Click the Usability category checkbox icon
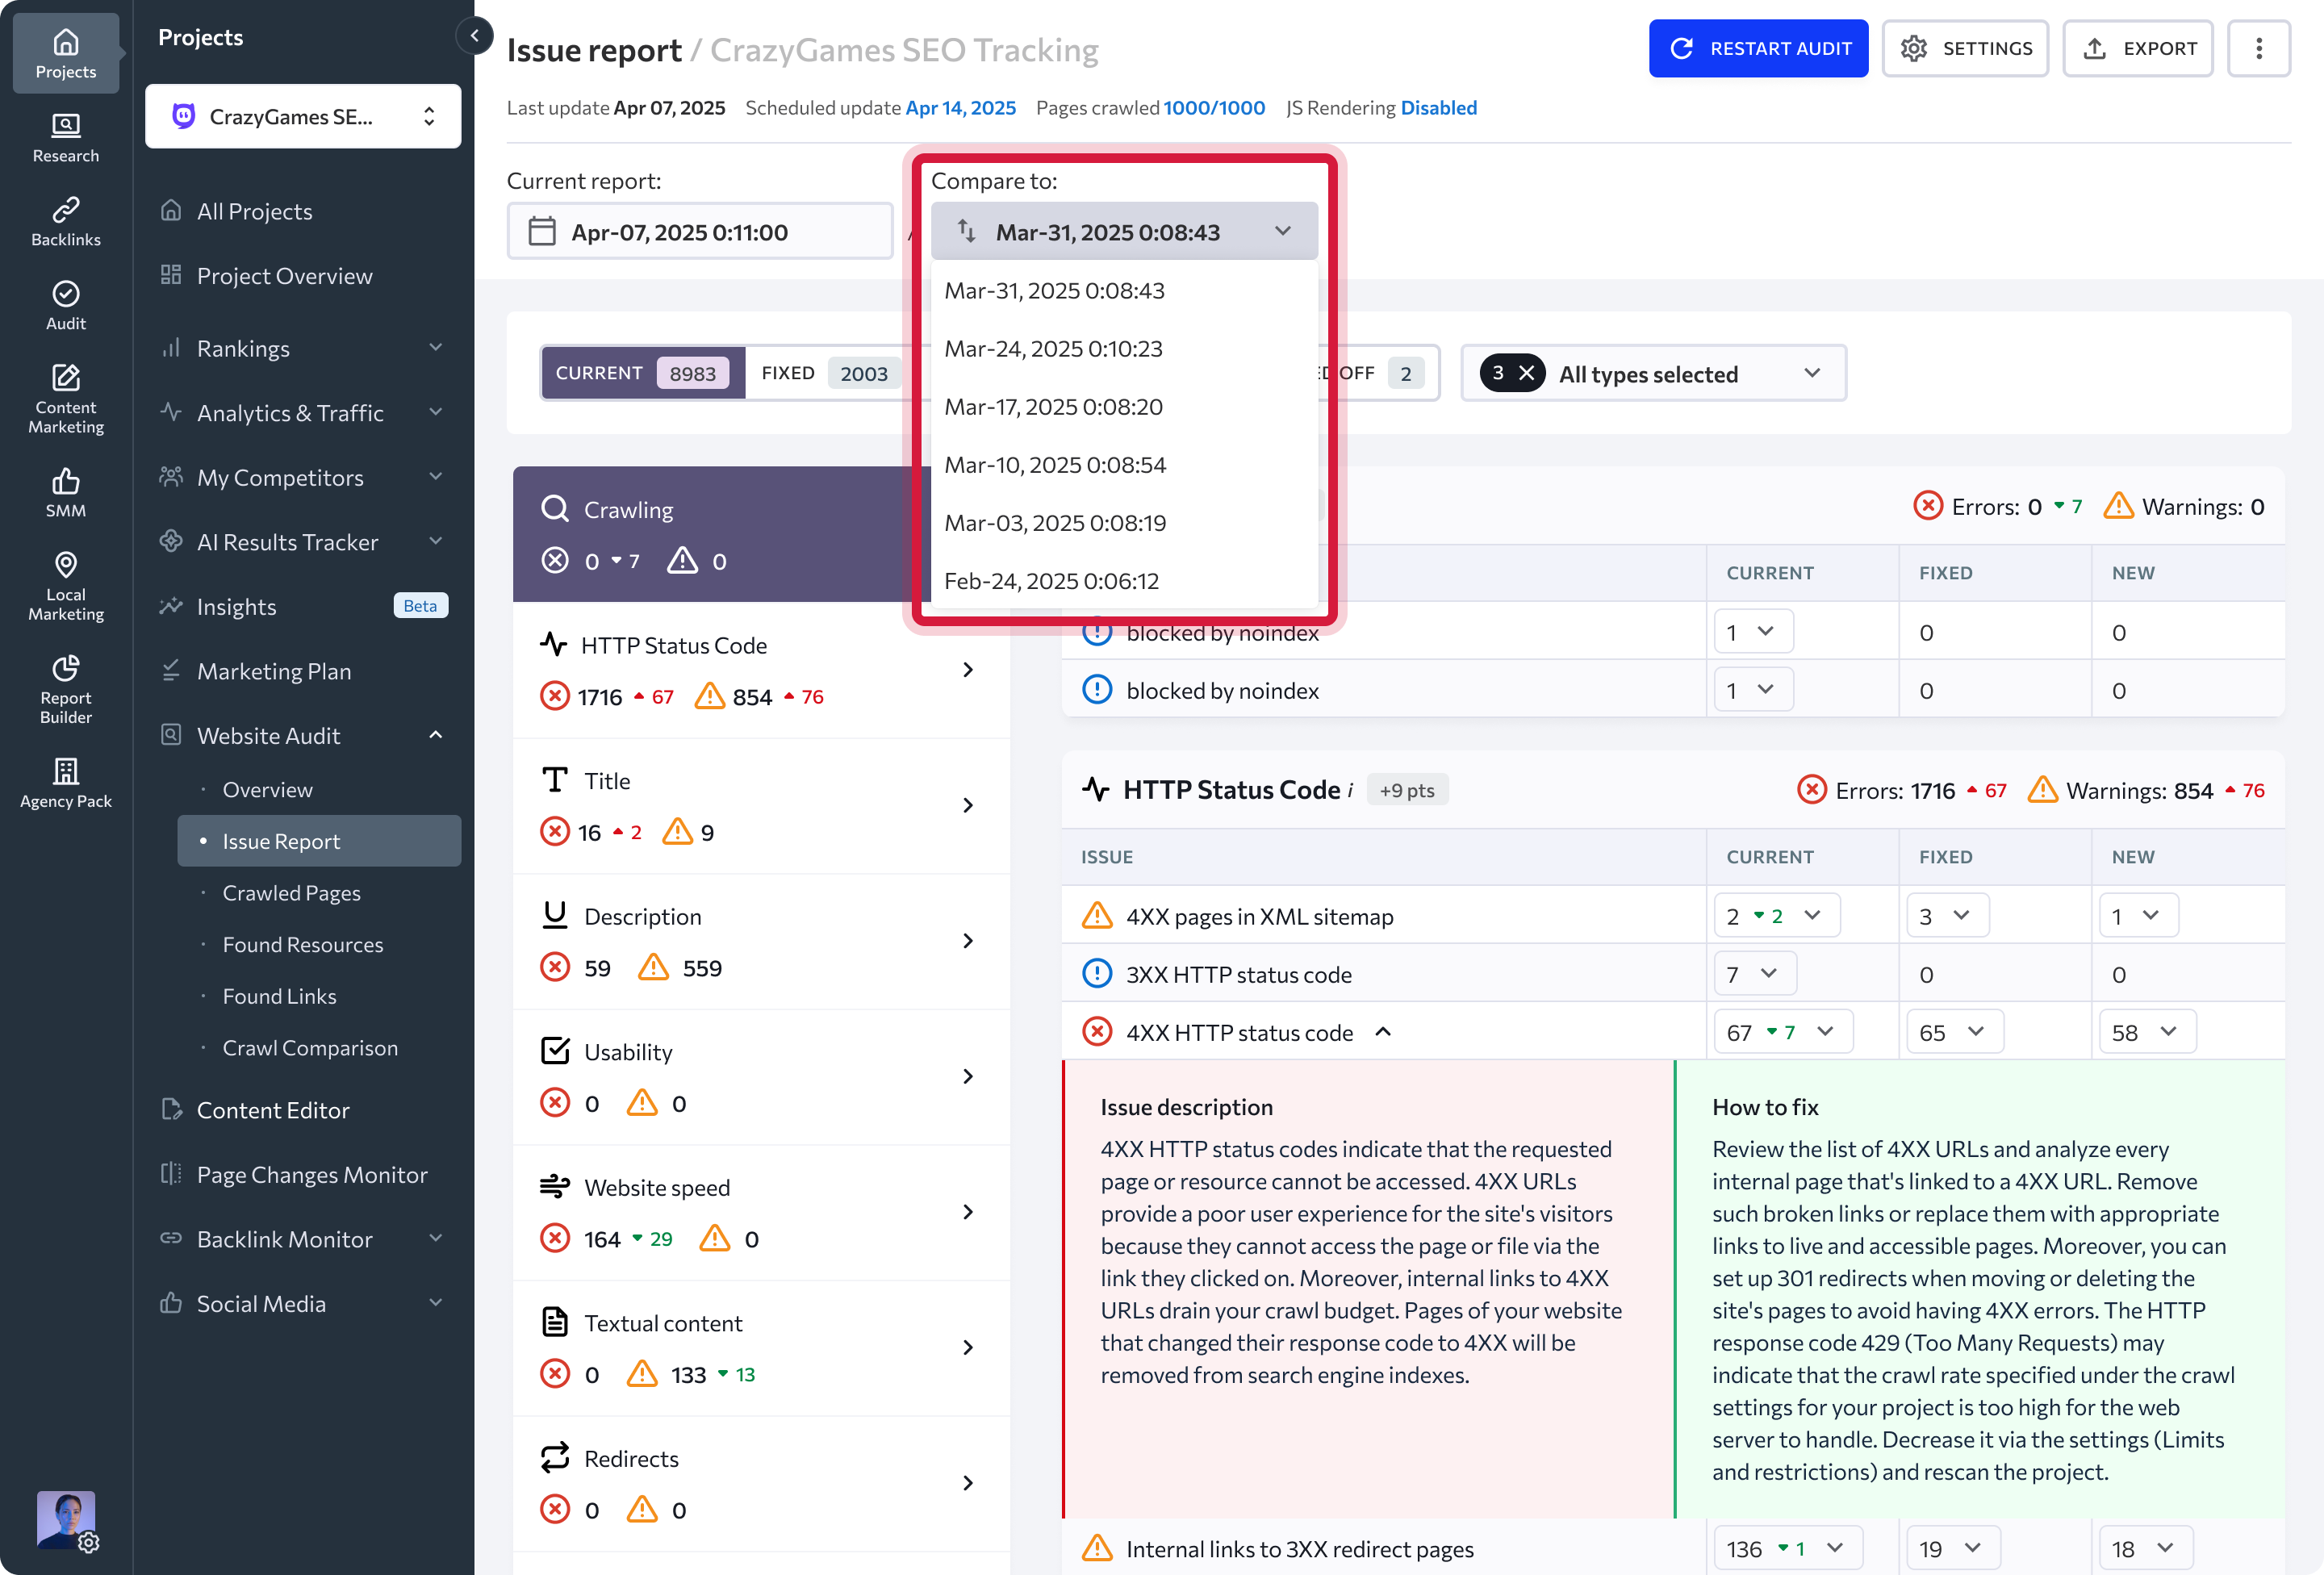 pos(554,1051)
